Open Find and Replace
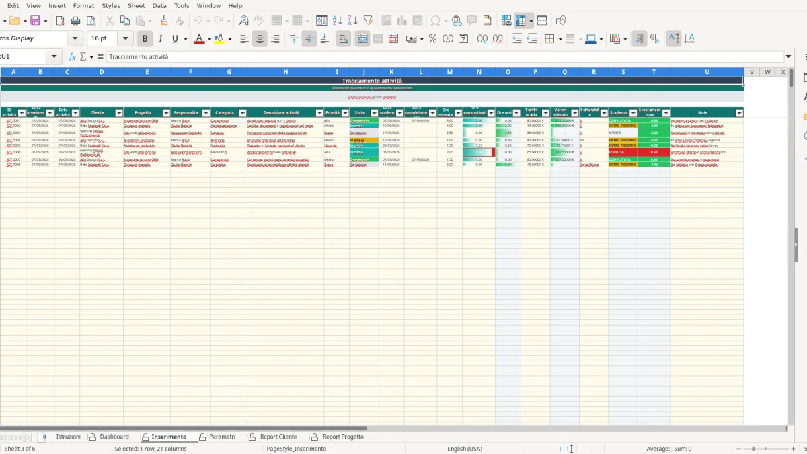Image resolution: width=807 pixels, height=454 pixels. 243,21
